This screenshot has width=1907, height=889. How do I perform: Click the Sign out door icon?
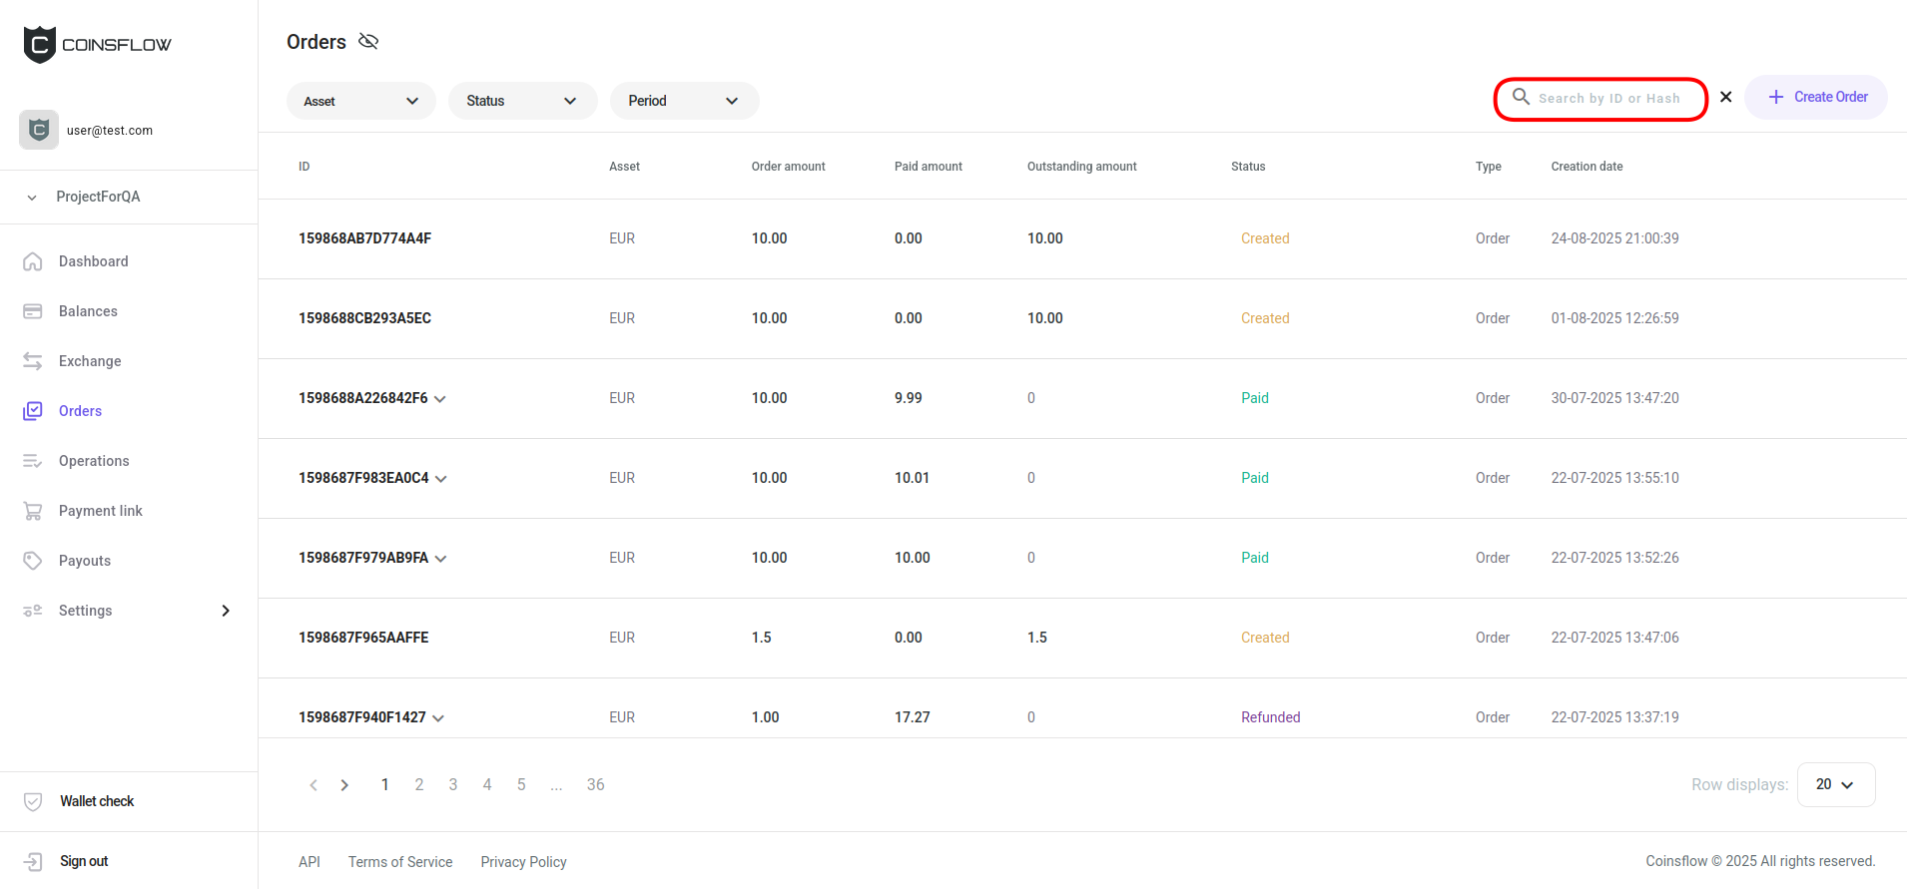click(x=33, y=861)
